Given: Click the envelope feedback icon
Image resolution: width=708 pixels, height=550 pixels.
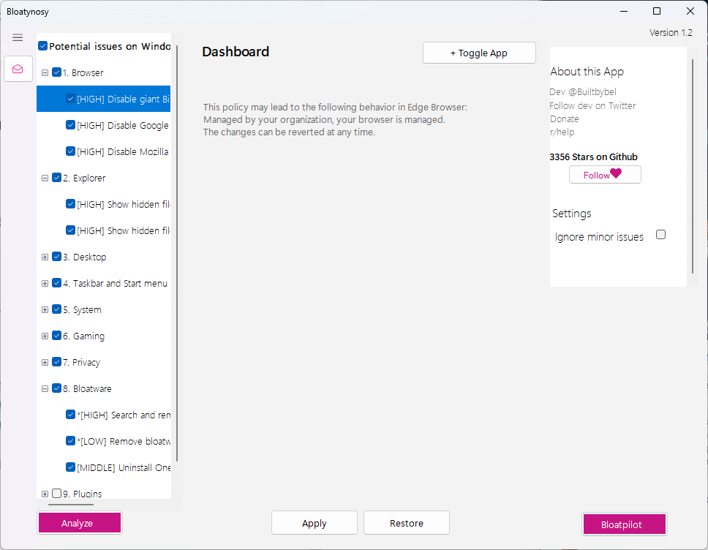Looking at the screenshot, I should click(18, 68).
